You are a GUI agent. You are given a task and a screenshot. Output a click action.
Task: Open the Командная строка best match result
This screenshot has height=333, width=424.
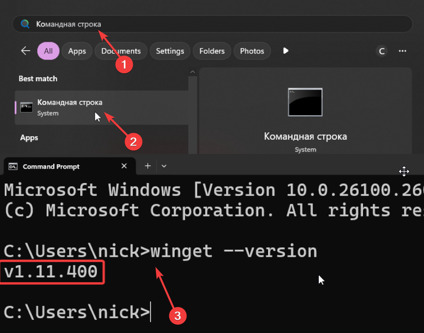(102, 107)
